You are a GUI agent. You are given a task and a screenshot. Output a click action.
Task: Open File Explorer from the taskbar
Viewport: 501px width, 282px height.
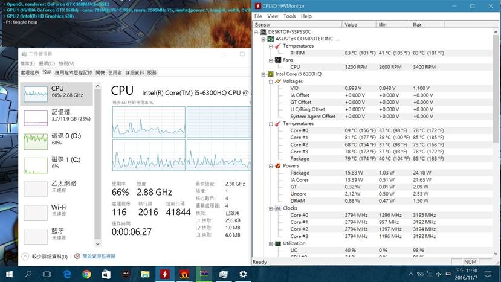(145, 274)
